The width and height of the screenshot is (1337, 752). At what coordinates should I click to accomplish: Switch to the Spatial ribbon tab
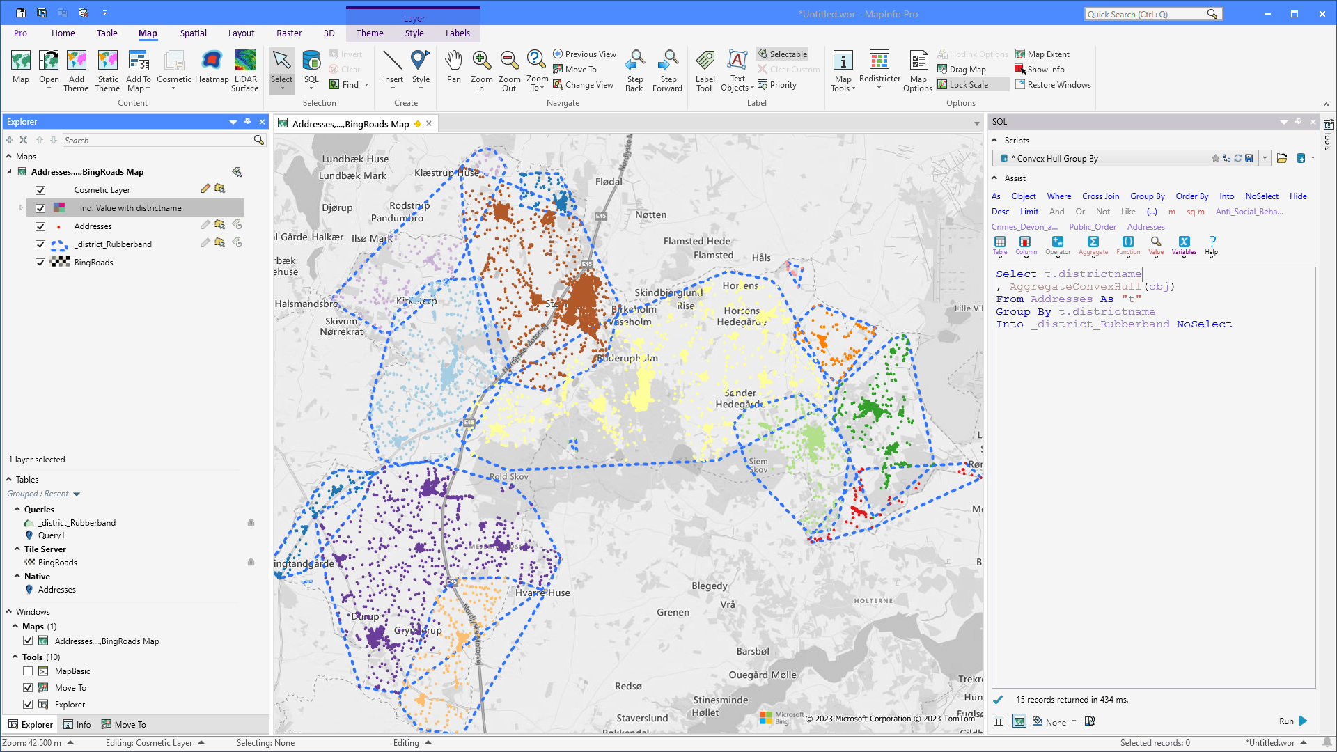coord(193,33)
